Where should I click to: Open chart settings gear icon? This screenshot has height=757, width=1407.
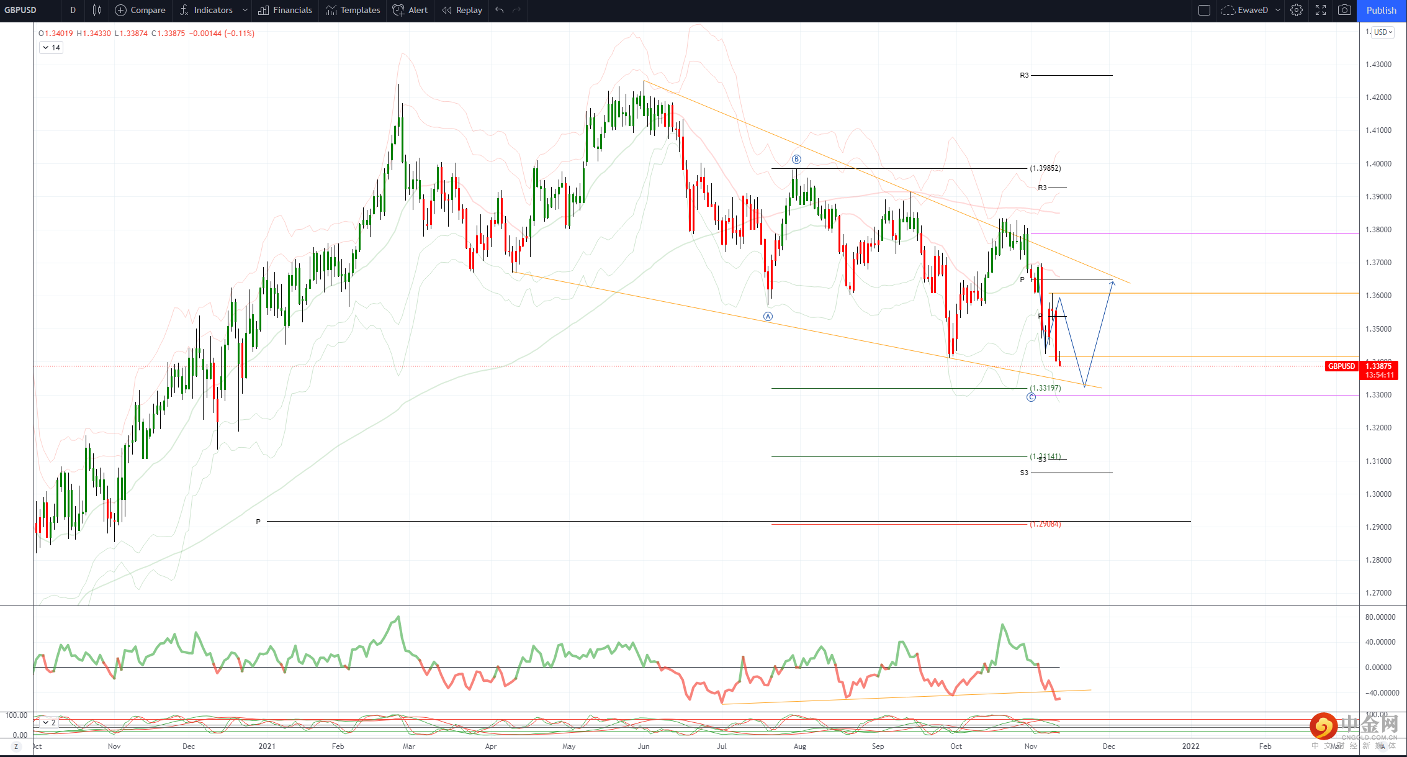tap(1296, 10)
